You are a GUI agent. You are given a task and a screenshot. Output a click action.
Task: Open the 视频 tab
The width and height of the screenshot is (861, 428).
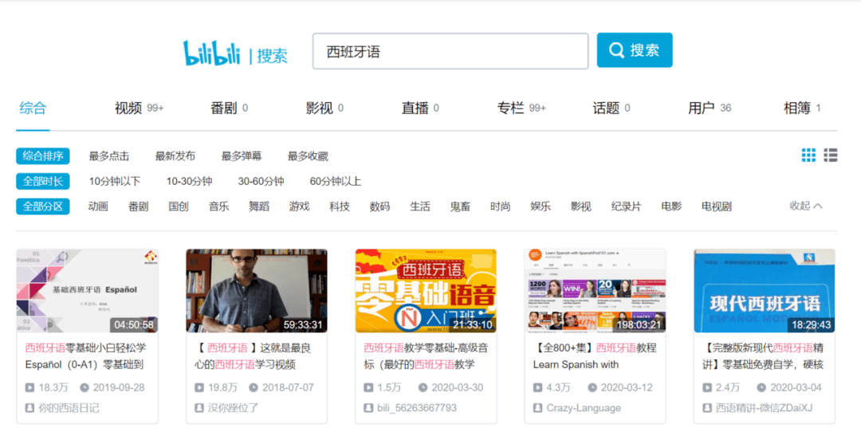pyautogui.click(x=128, y=108)
